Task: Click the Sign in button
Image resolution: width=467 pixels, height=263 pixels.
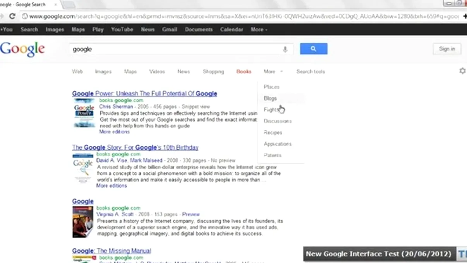Action: (447, 49)
